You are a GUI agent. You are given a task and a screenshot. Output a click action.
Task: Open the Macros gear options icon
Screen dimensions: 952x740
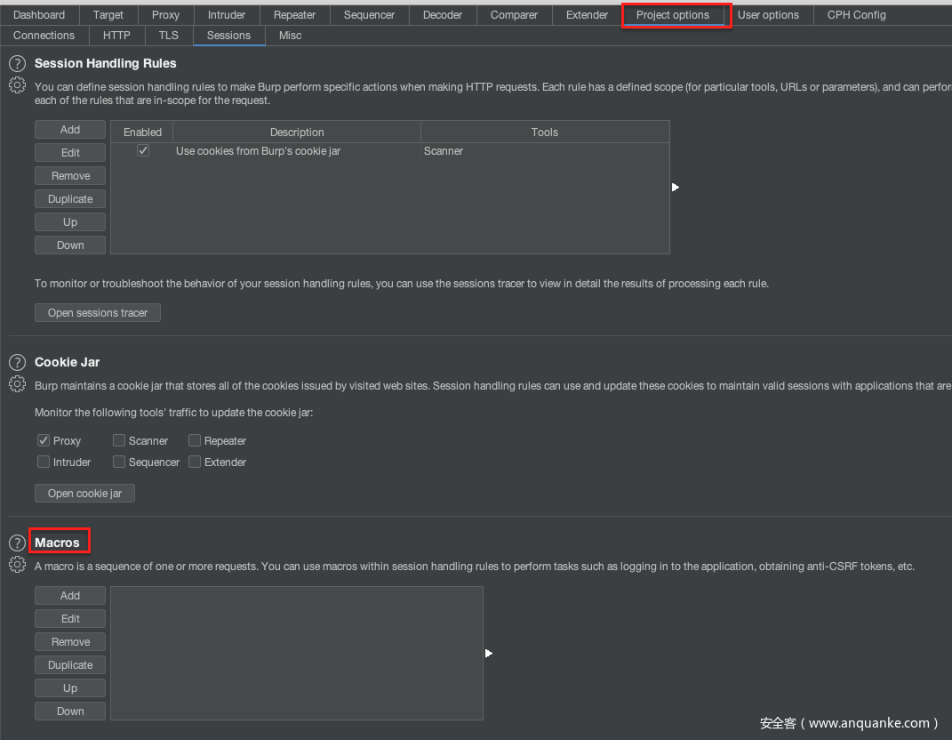pyautogui.click(x=17, y=565)
